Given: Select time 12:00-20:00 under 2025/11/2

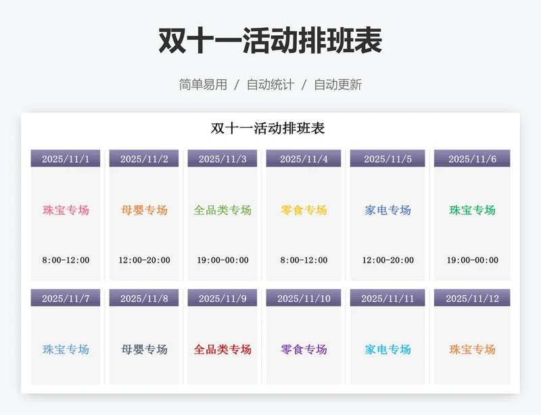Looking at the screenshot, I should [x=144, y=260].
